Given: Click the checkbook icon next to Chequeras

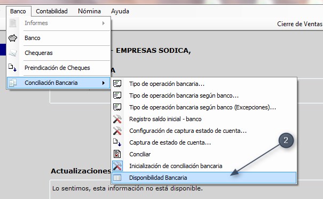Looking at the screenshot, I should (13, 53).
